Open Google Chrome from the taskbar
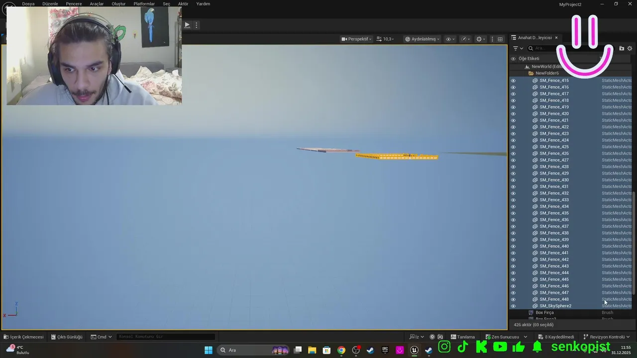The height and width of the screenshot is (358, 637). pyautogui.click(x=341, y=350)
